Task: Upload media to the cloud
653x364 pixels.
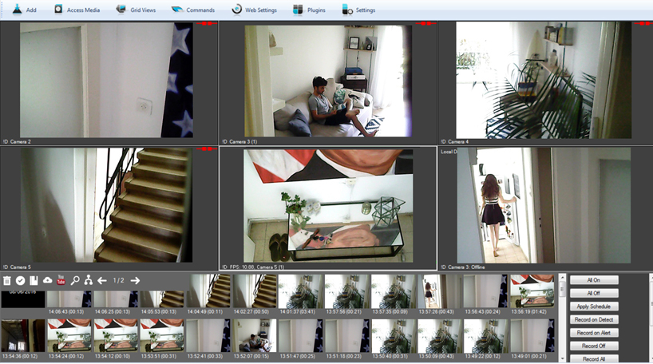Action: coord(47,280)
